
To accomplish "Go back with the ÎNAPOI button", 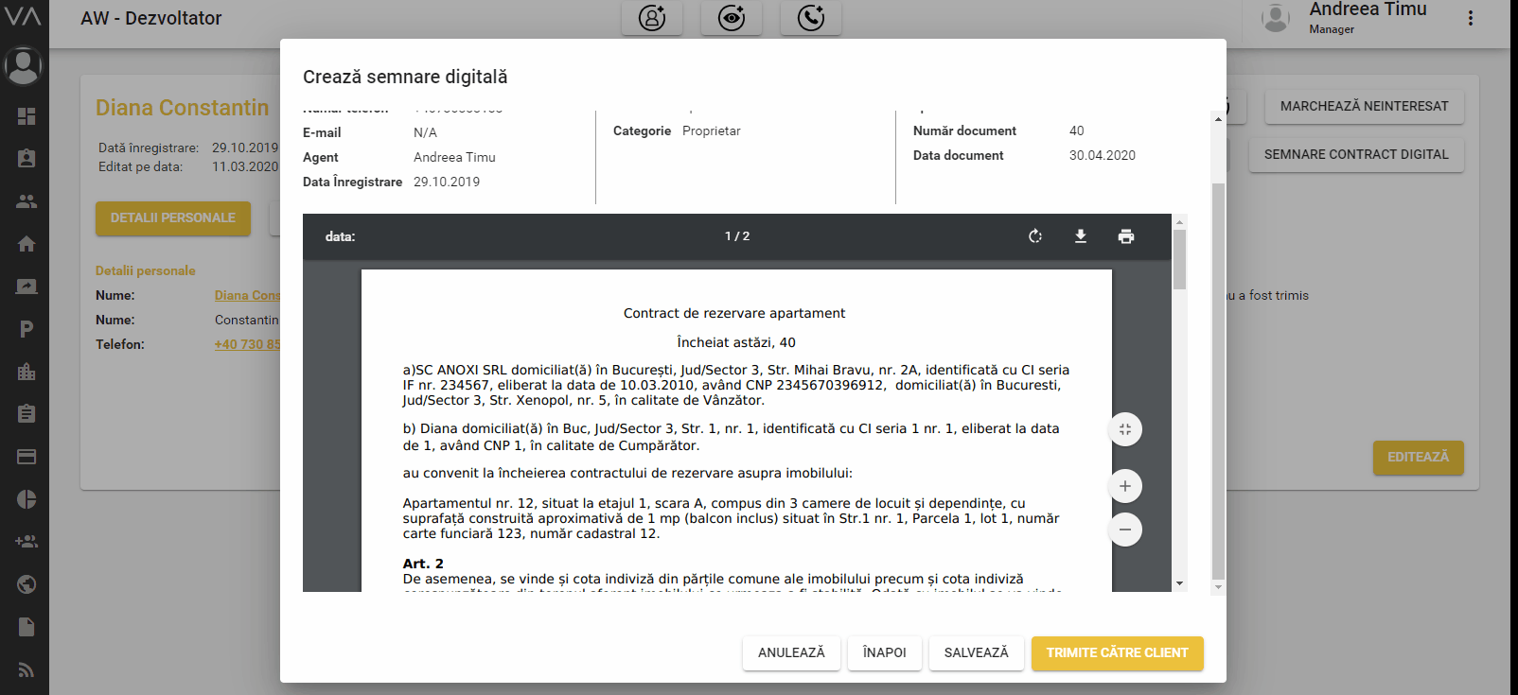I will tap(884, 652).
